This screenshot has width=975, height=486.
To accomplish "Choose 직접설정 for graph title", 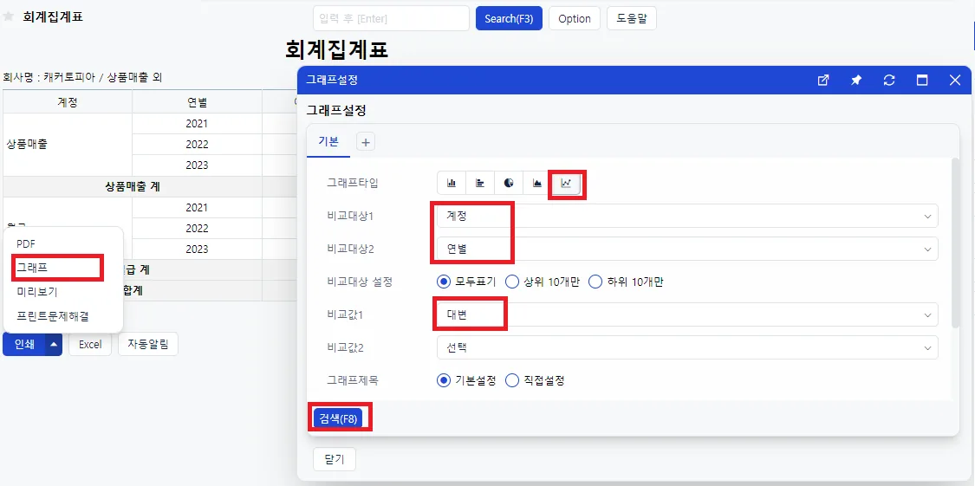I will pyautogui.click(x=536, y=380).
